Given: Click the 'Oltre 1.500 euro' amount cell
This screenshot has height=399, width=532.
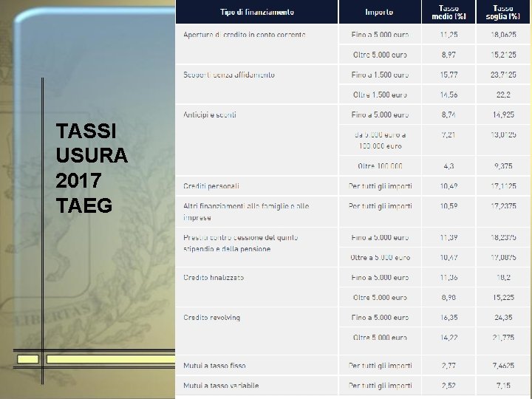Looking at the screenshot, I should 380,95.
